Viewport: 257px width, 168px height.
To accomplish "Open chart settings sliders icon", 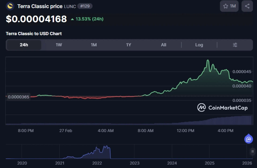I will [235, 45].
